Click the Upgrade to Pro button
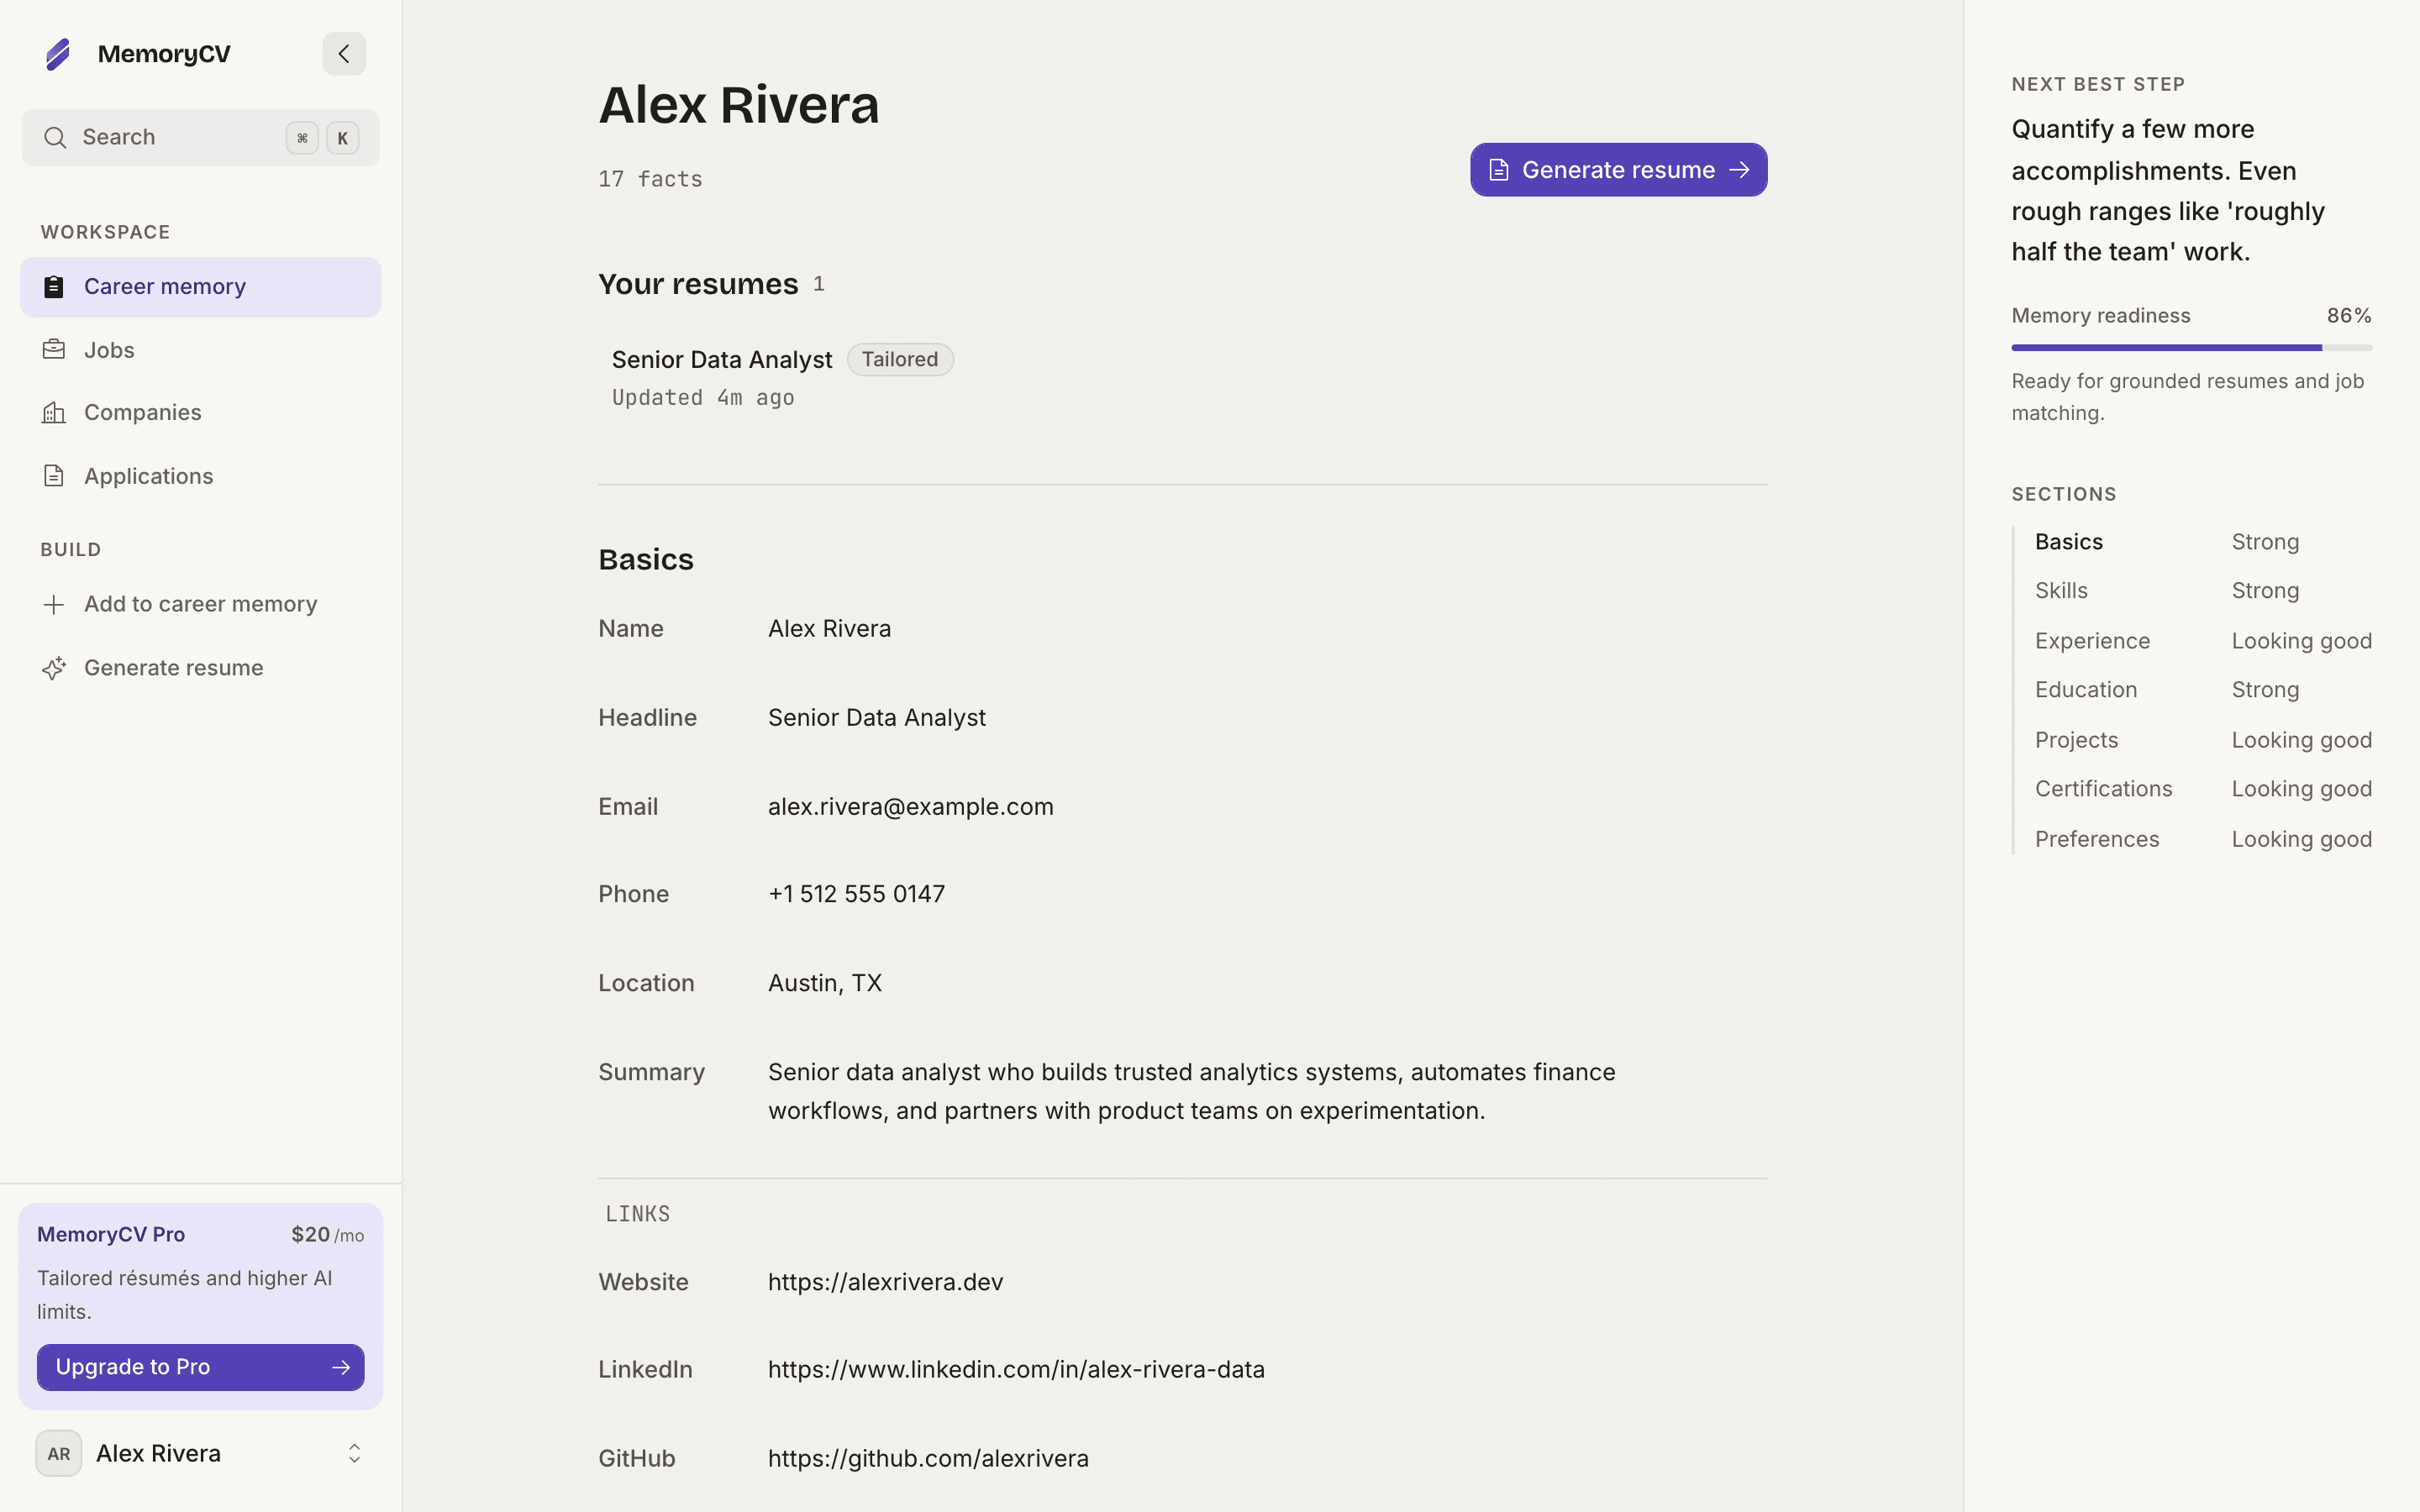 (200, 1367)
